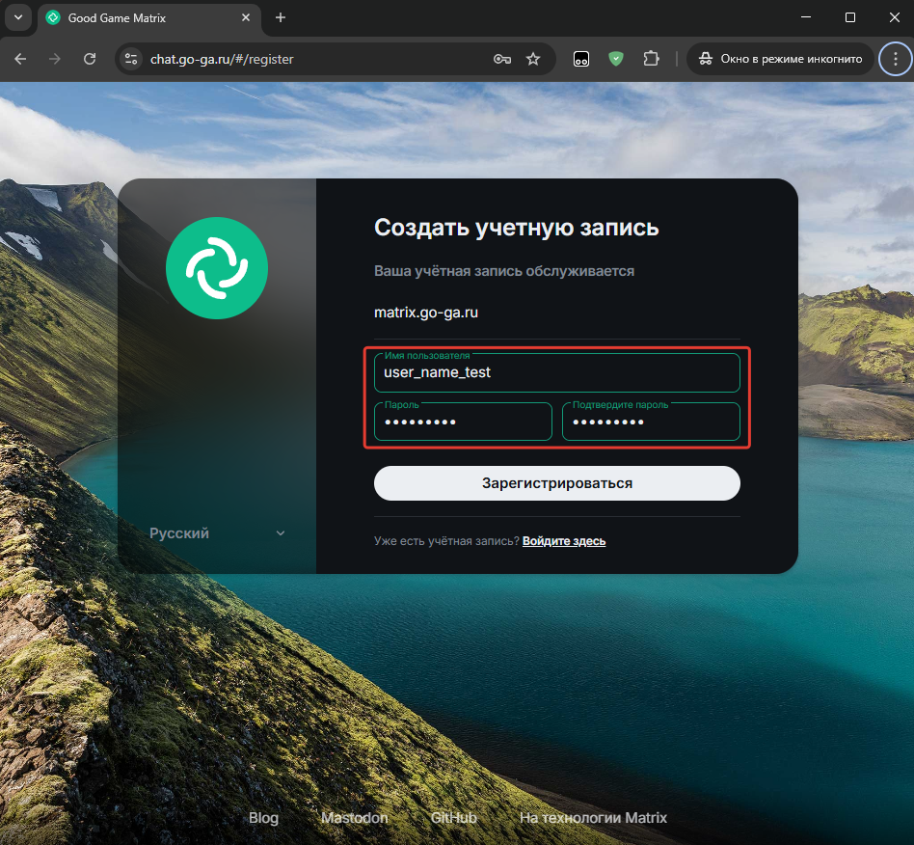Screen dimensions: 914x845
Task: Open the Chrome three-dot menu
Action: click(x=896, y=59)
